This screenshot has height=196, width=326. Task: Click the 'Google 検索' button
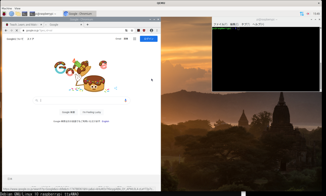click(x=68, y=112)
